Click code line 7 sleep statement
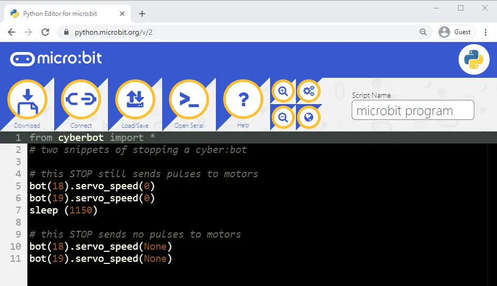This screenshot has width=497, height=286. pos(64,210)
